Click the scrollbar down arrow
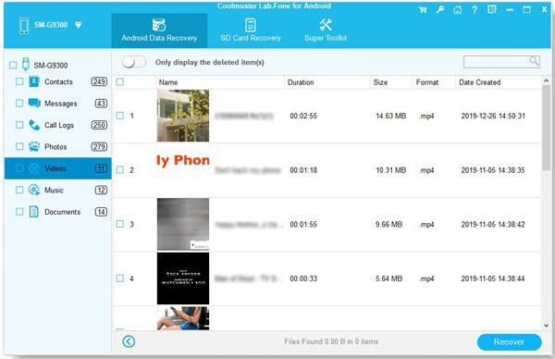The width and height of the screenshot is (555, 359). tap(546, 325)
